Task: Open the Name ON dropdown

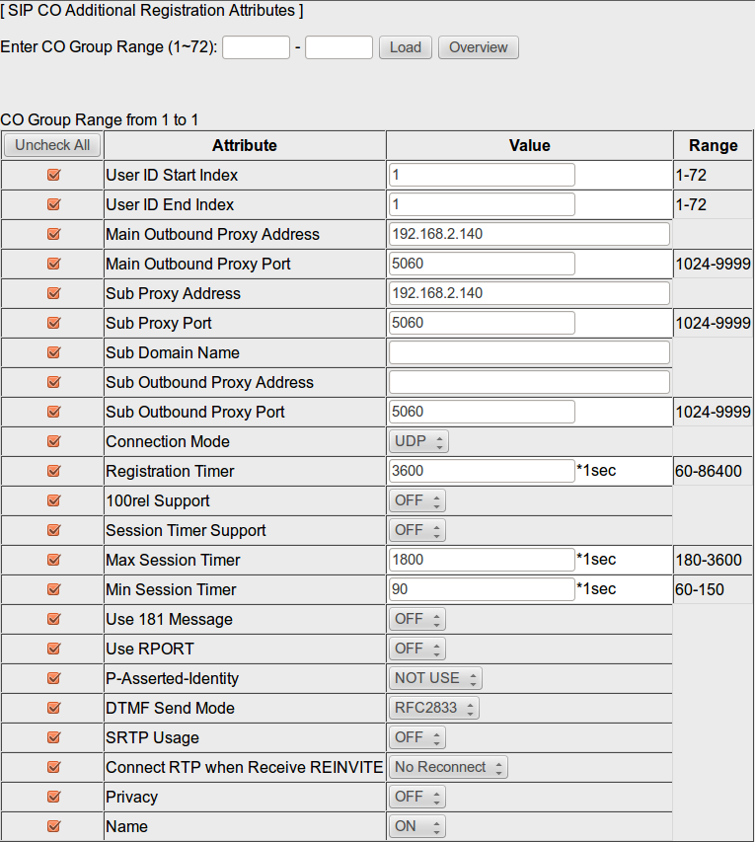Action: pyautogui.click(x=417, y=826)
